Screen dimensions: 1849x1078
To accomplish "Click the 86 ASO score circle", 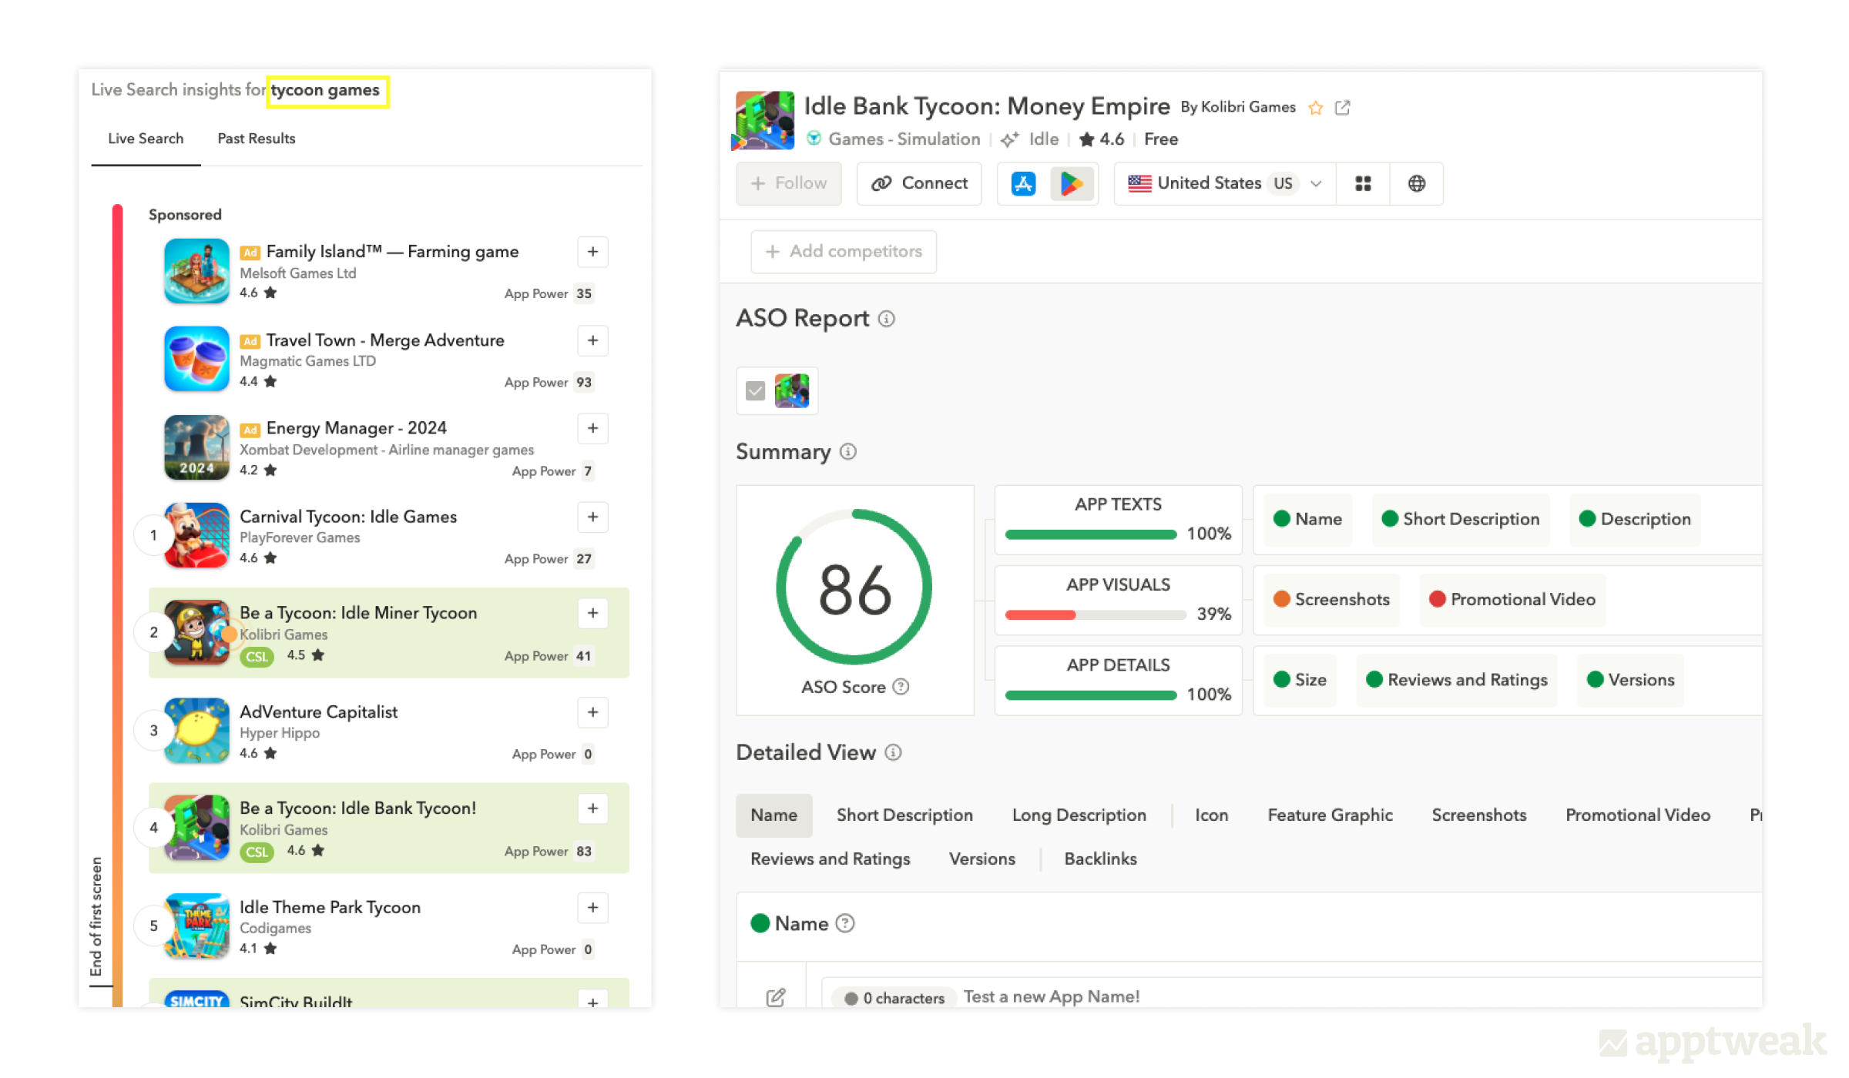I will (854, 588).
